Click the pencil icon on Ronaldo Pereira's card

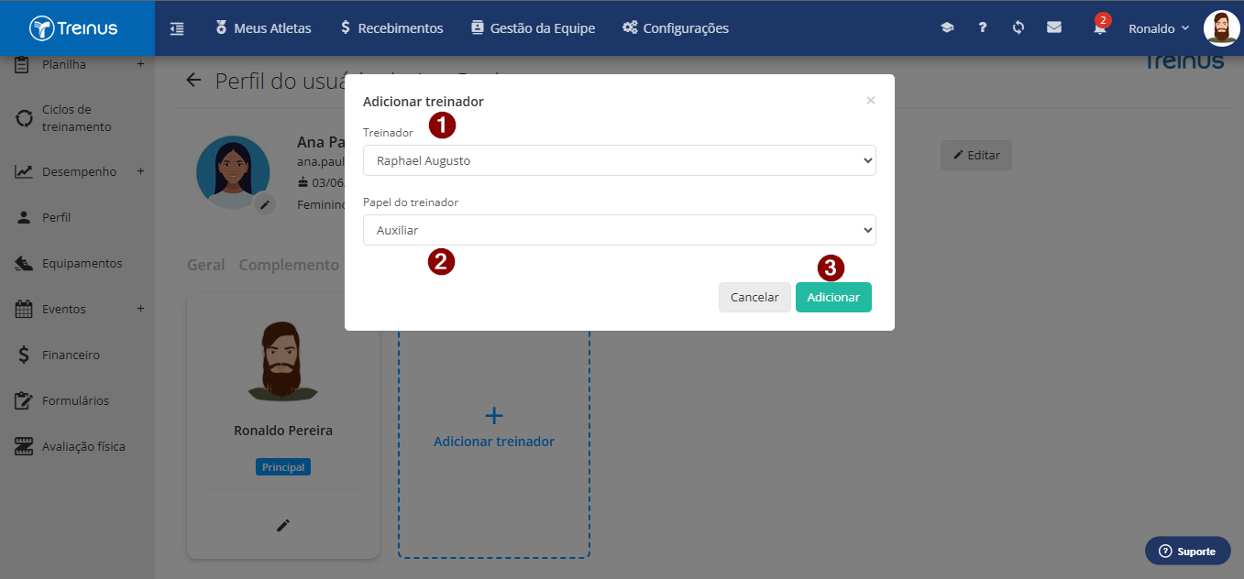tap(283, 525)
